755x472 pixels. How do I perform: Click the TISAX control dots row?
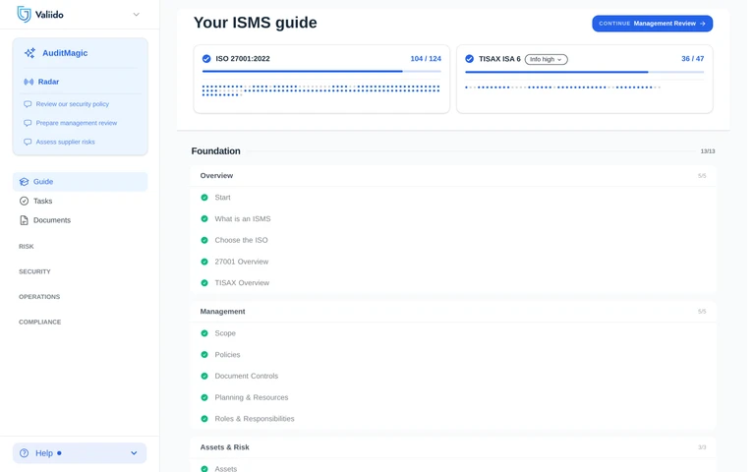pyautogui.click(x=562, y=88)
